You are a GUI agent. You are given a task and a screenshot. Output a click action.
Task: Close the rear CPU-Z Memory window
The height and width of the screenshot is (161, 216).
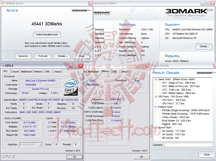point(148,66)
